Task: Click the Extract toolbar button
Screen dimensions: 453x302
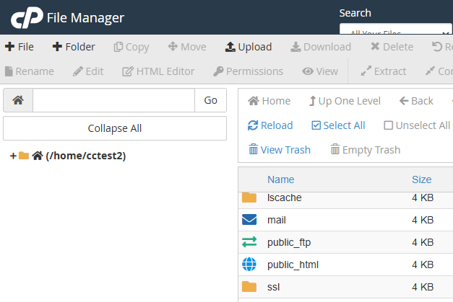Action: coord(384,71)
